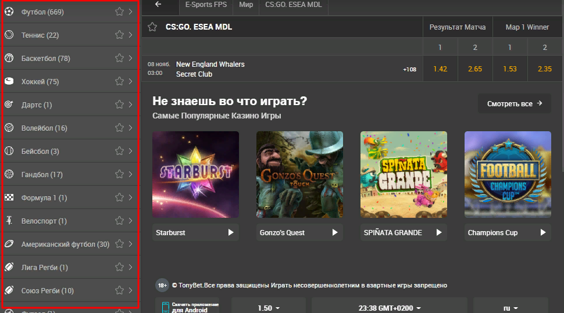Open Союз Регби (10) sport category
Image resolution: width=564 pixels, height=313 pixels.
pos(70,290)
